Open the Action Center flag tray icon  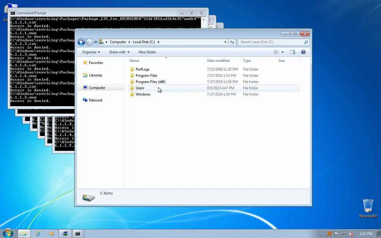337,234
